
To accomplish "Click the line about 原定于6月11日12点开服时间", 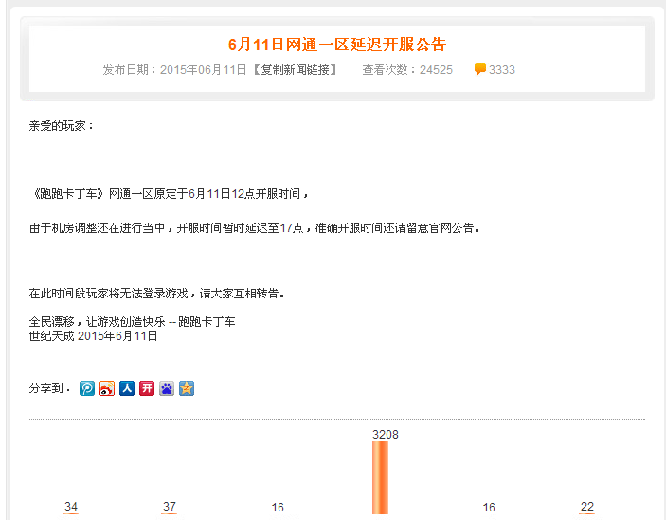I will (x=169, y=194).
